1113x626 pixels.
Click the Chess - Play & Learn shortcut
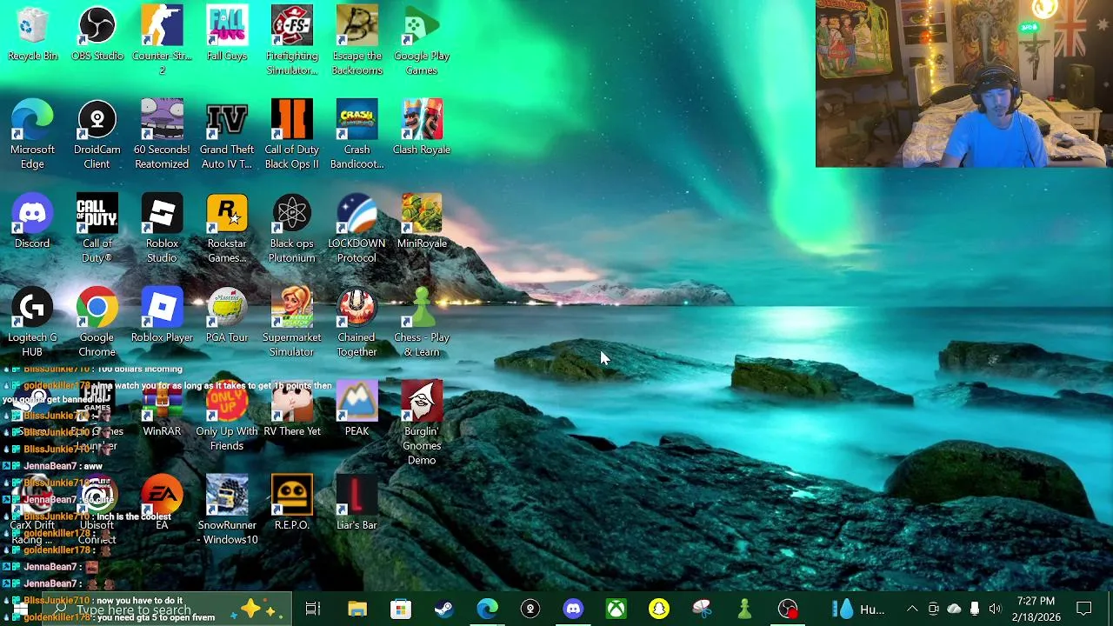click(422, 323)
